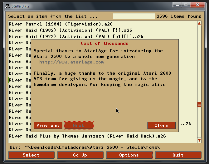This screenshot has width=209, height=164.
Task: Click the Go Up button
Action: 80,155
